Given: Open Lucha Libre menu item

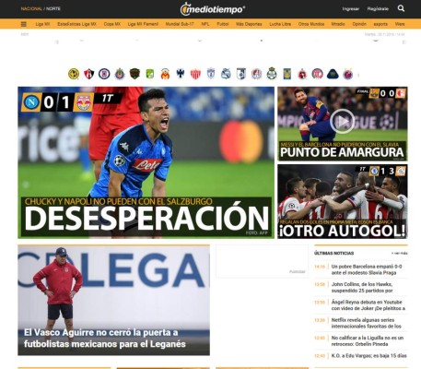Looking at the screenshot, I should (x=280, y=24).
